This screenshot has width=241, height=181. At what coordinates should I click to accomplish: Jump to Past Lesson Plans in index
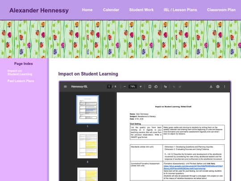tap(21, 81)
